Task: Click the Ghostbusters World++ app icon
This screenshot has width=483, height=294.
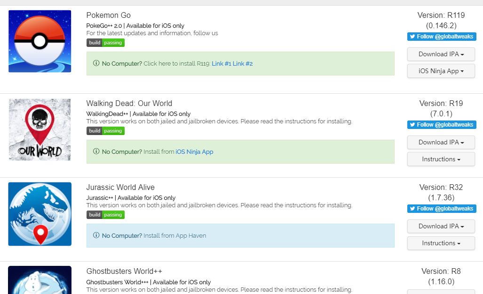Action: 40,280
